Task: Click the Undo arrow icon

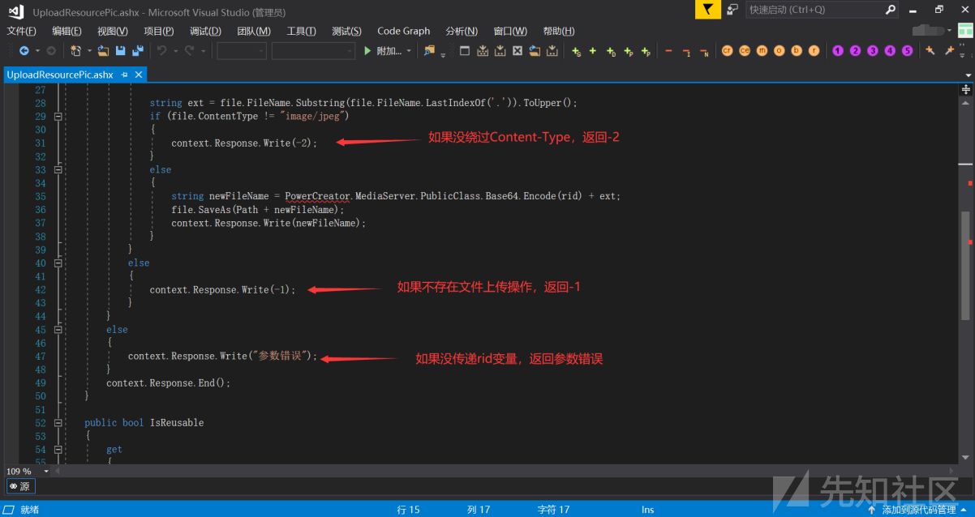Action: 161,50
